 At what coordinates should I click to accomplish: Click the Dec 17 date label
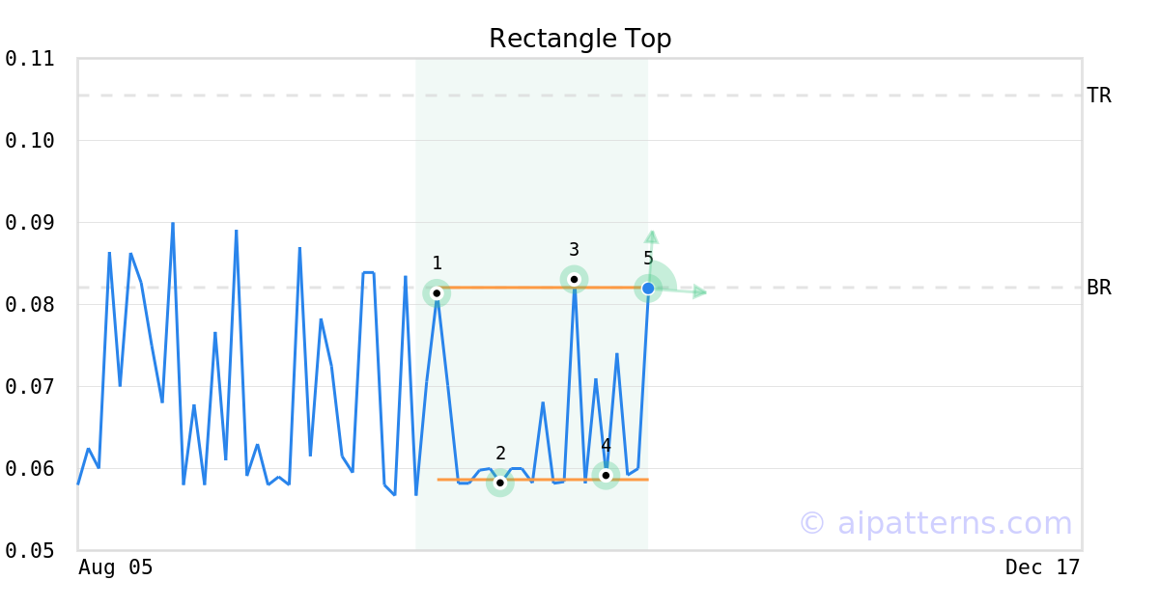coord(1042,567)
